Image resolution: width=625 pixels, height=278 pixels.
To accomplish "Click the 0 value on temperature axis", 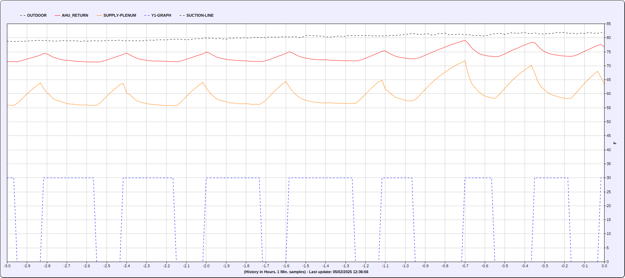I will (x=608, y=262).
